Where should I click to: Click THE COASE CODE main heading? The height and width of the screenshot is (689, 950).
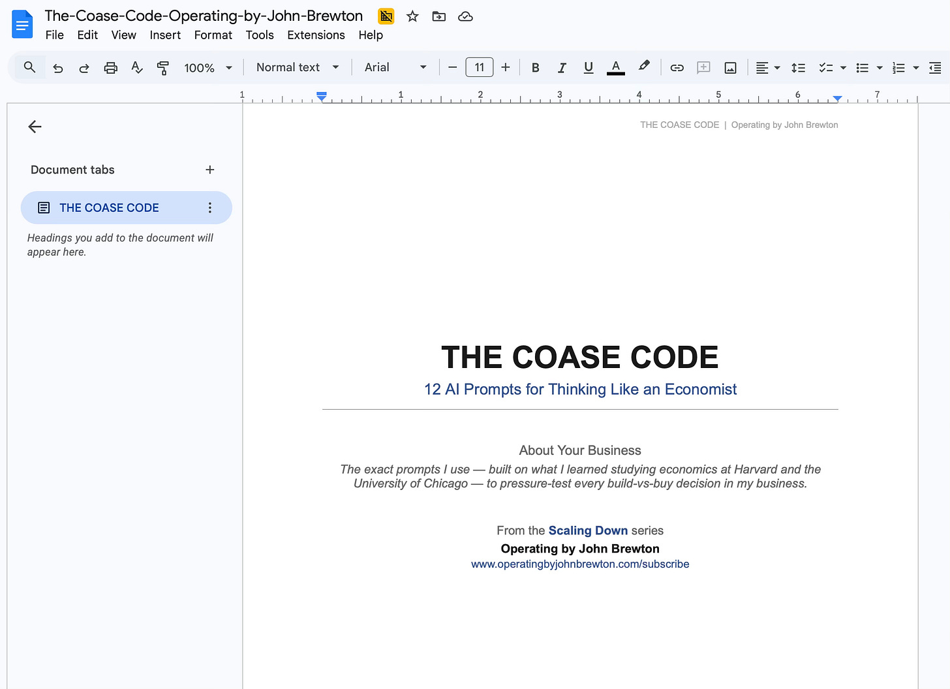[x=580, y=358]
